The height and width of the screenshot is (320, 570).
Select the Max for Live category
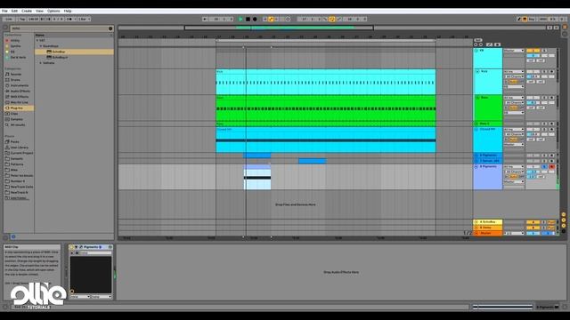pos(19,102)
